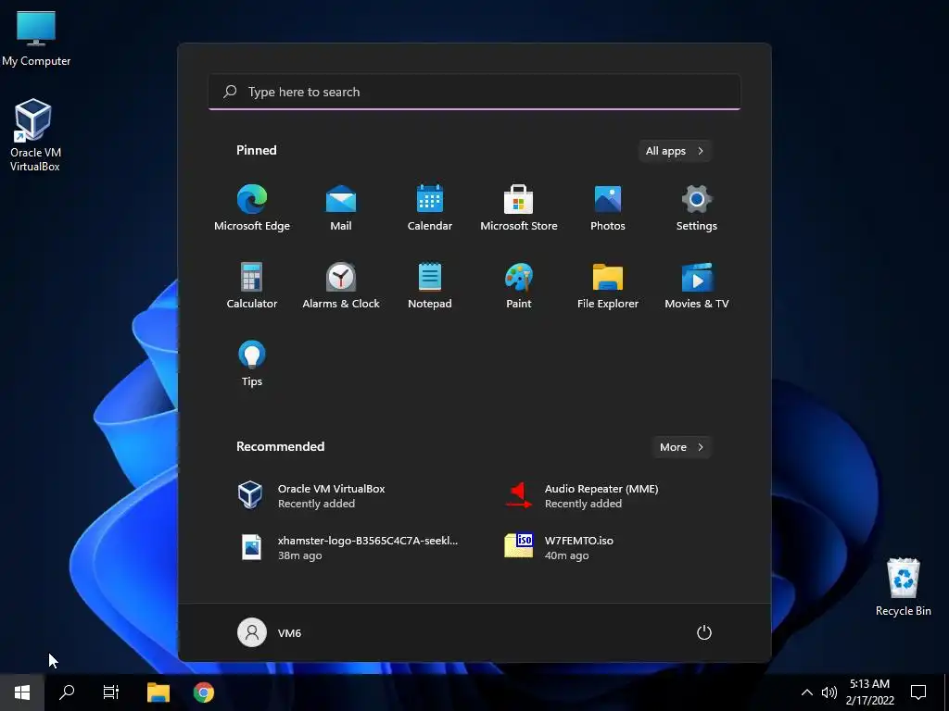
Task: Show More recommended items
Action: pos(681,447)
